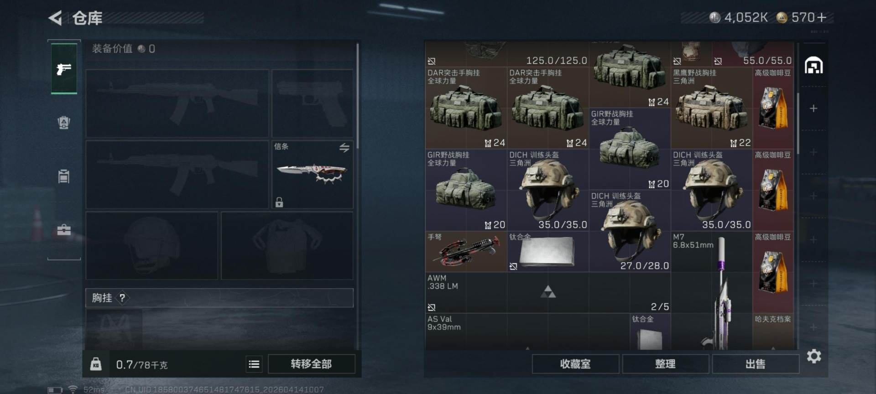This screenshot has width=876, height=394.
Task: Click the plus beside 570 gold currency
Action: tap(822, 17)
